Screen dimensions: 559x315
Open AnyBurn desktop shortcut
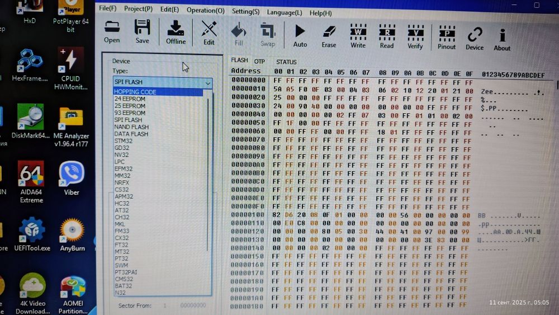[x=72, y=234]
